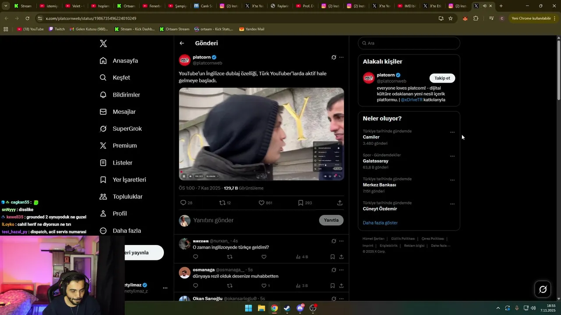This screenshot has height=315, width=561.
Task: Reload the page in Chrome
Action: click(x=28, y=18)
